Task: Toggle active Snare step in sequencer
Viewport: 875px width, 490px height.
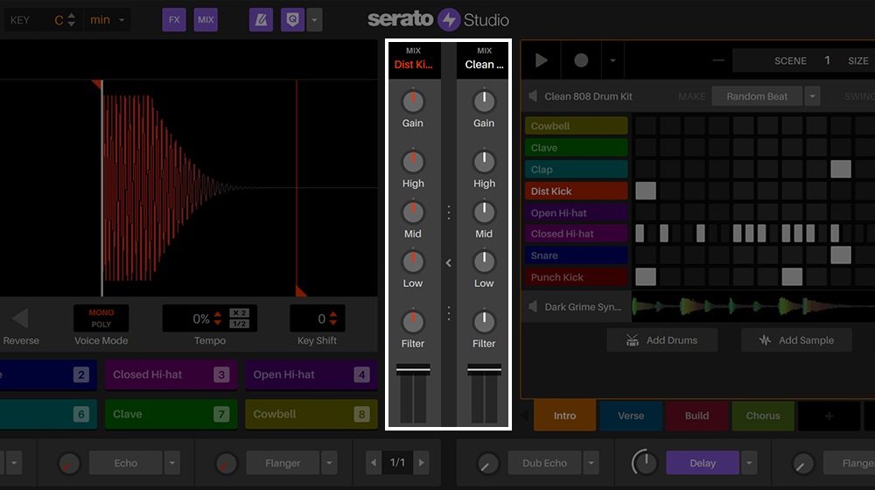Action: [x=840, y=255]
